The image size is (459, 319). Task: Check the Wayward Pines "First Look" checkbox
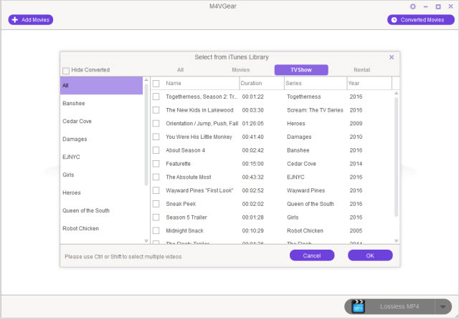point(156,190)
